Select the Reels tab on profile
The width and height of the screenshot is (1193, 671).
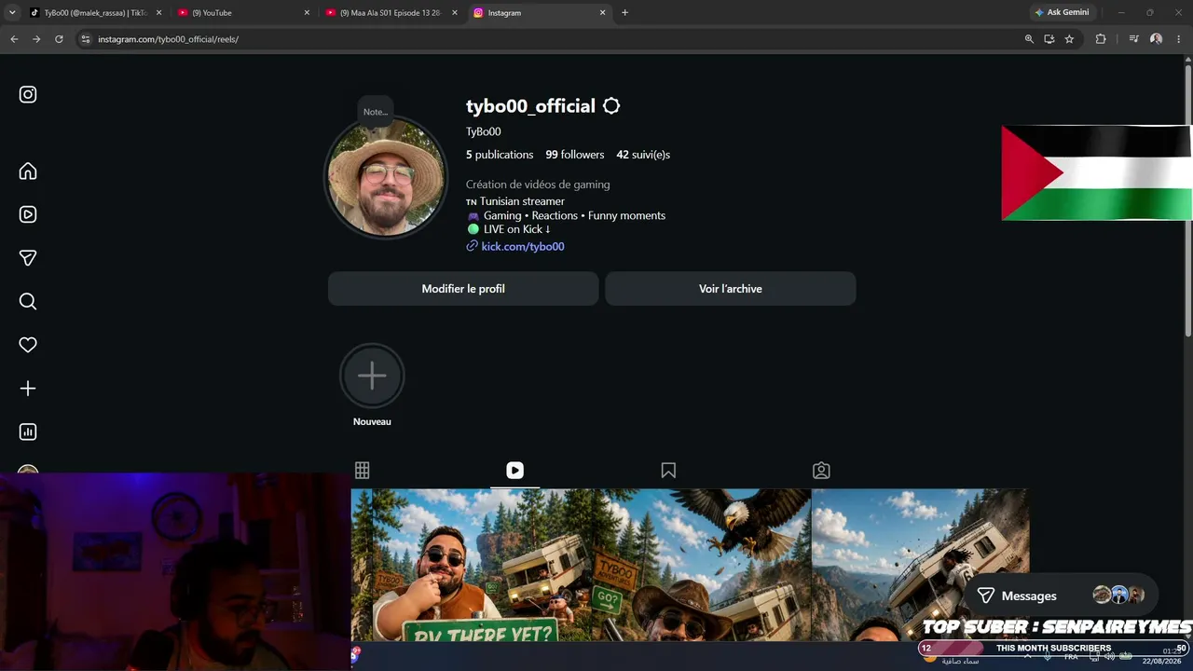click(514, 471)
